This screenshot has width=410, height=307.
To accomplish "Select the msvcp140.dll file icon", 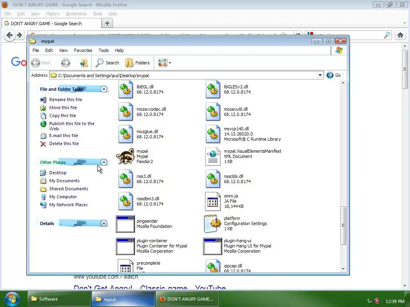I will [x=213, y=134].
